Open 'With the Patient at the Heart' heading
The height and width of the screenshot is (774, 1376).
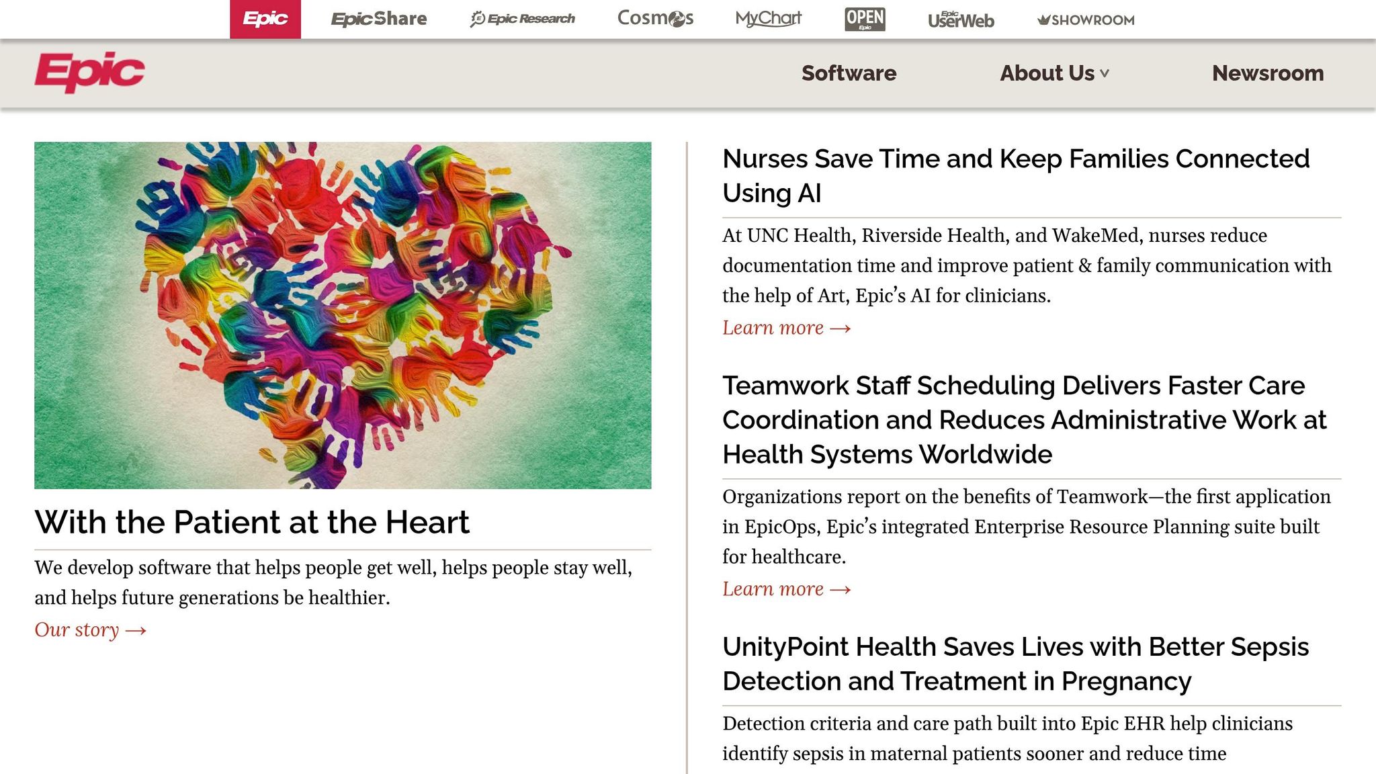[252, 522]
